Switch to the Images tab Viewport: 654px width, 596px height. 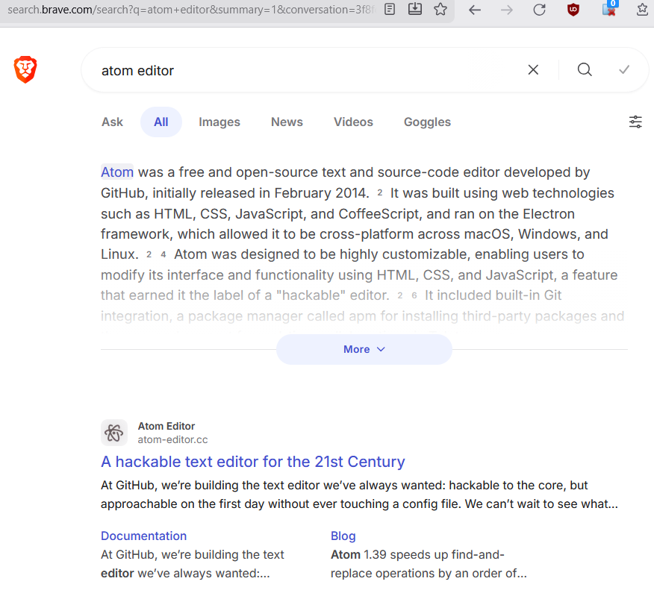click(x=219, y=122)
